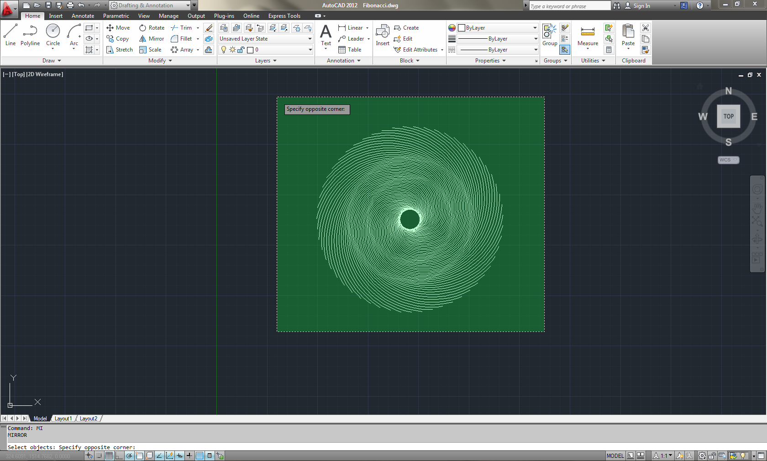Viewport: 767px width, 461px height.
Task: Activate the Mirror command
Action: pos(152,39)
